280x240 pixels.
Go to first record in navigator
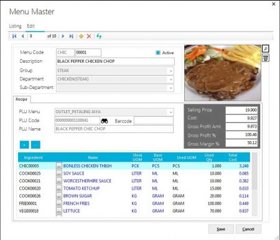[x=14, y=36]
